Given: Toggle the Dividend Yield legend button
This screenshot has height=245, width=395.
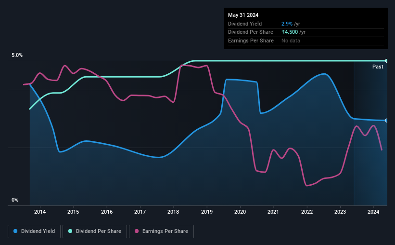Looking at the screenshot, I should click(34, 231).
